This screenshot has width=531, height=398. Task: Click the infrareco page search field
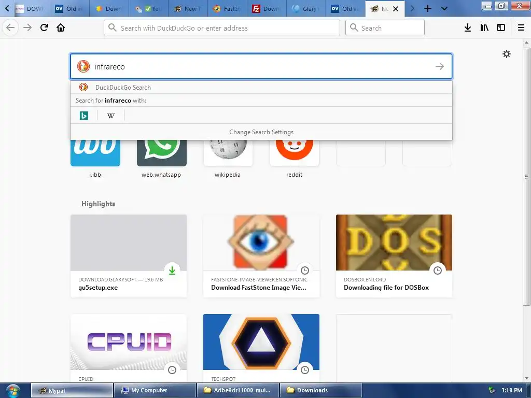click(261, 66)
